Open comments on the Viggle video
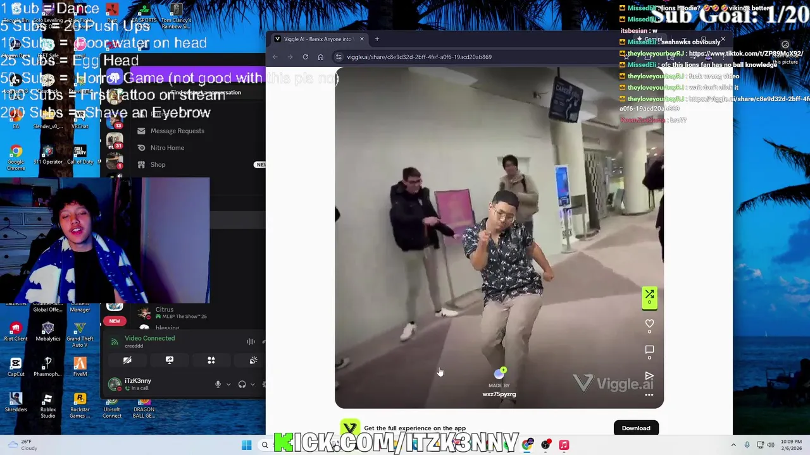The height and width of the screenshot is (455, 810). [x=649, y=350]
